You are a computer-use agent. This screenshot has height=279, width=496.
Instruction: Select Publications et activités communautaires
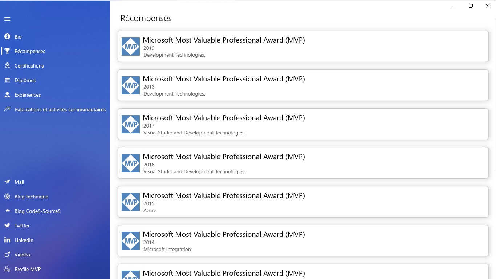coord(60,109)
